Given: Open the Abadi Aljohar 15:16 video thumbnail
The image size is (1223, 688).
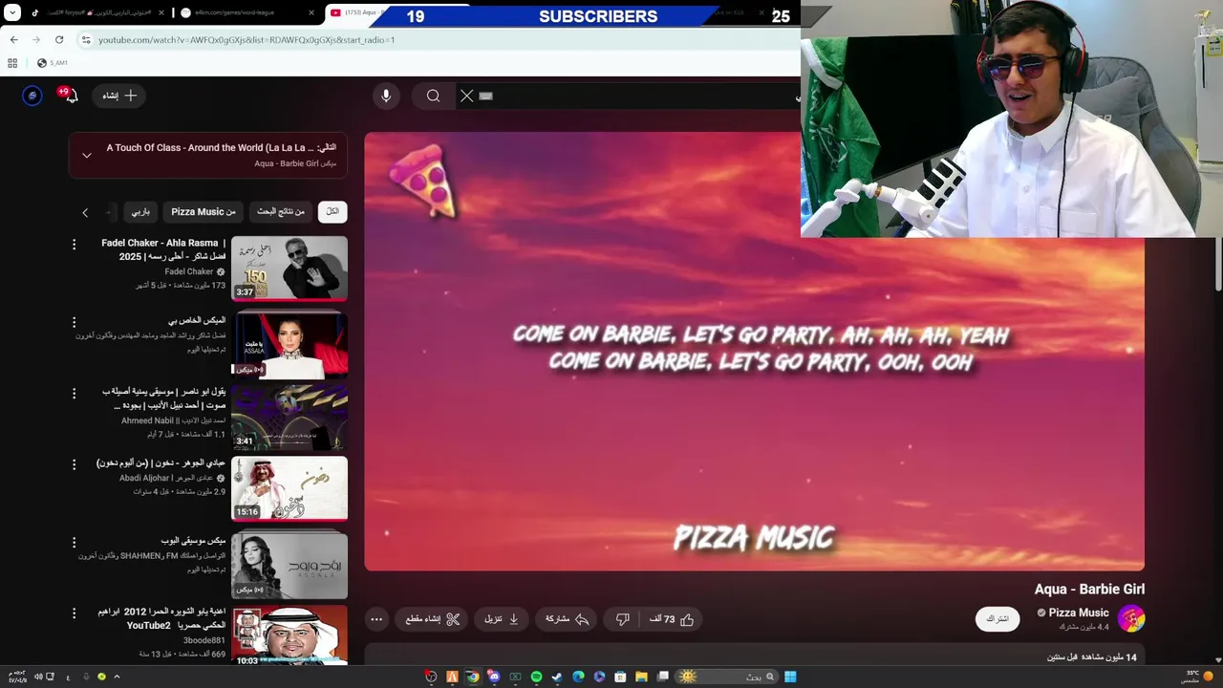Looking at the screenshot, I should coord(290,488).
